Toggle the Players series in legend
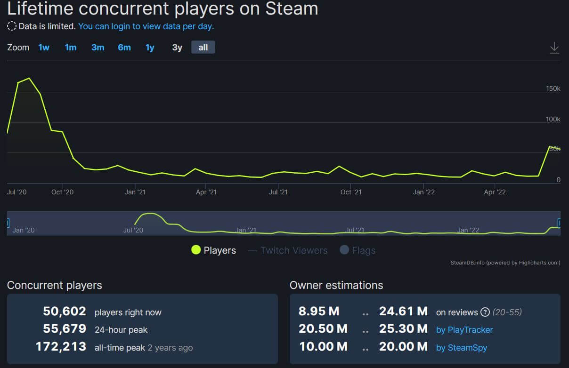Viewport: 569px width, 368px height. pos(213,250)
